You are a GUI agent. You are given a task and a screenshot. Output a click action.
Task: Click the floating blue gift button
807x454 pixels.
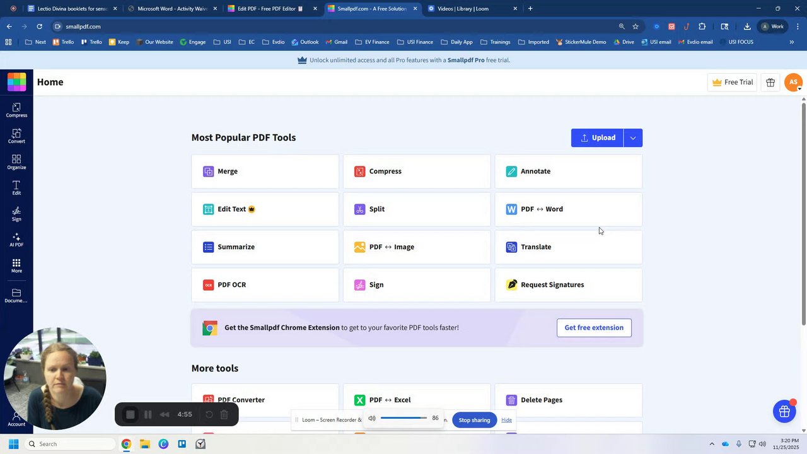tap(784, 412)
